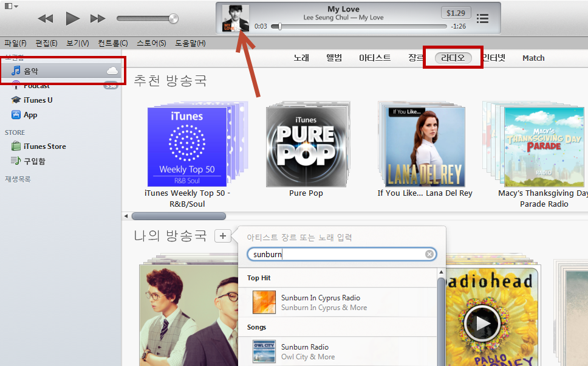Open the 편집(E) menu
Screen dimensions: 588x366
47,43
